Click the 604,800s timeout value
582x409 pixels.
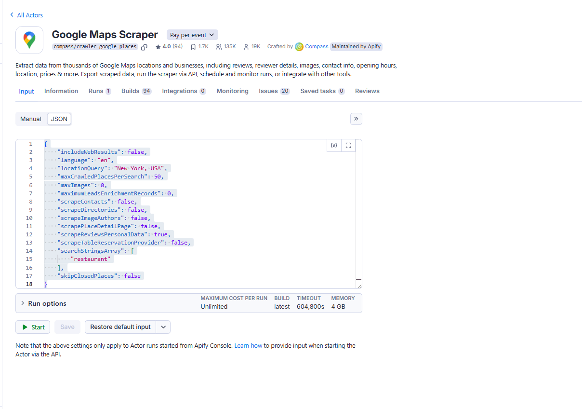[x=311, y=307]
